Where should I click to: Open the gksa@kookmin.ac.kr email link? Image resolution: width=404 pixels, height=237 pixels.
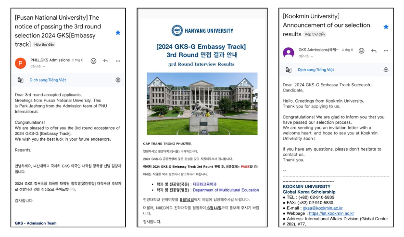tap(323, 208)
